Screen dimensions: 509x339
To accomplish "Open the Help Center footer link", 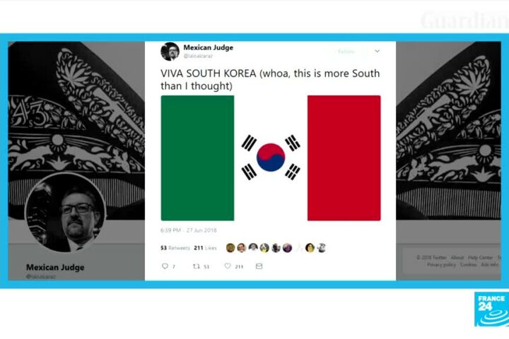I will point(480,257).
